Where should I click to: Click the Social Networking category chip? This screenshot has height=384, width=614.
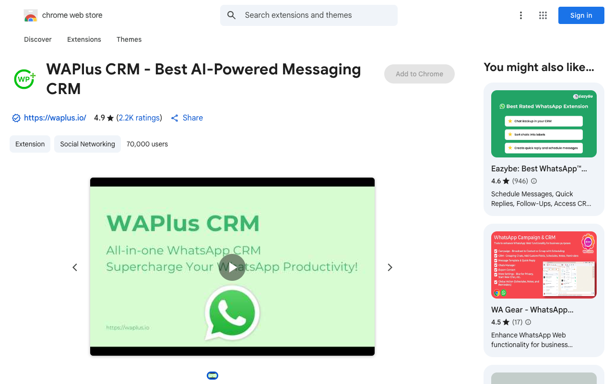point(87,144)
